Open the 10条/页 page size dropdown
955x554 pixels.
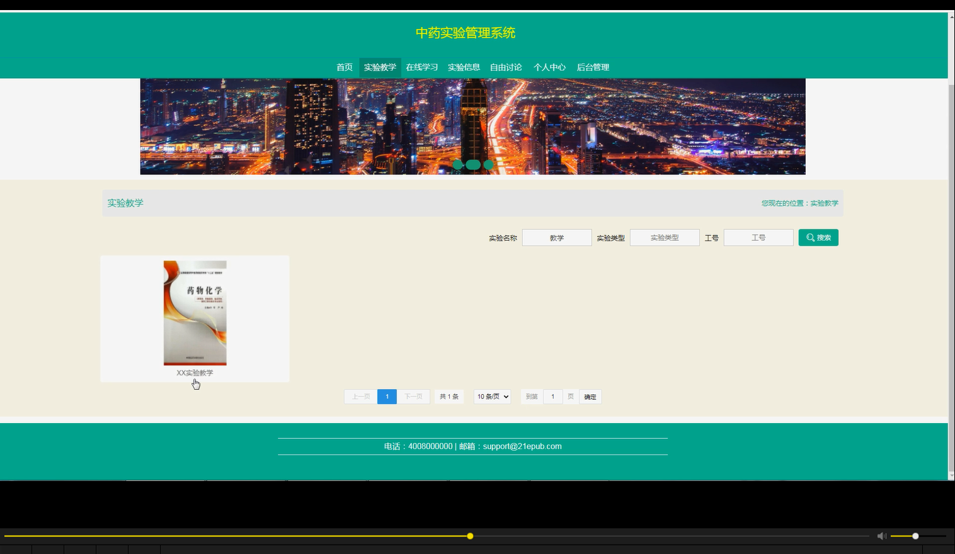[x=492, y=396]
